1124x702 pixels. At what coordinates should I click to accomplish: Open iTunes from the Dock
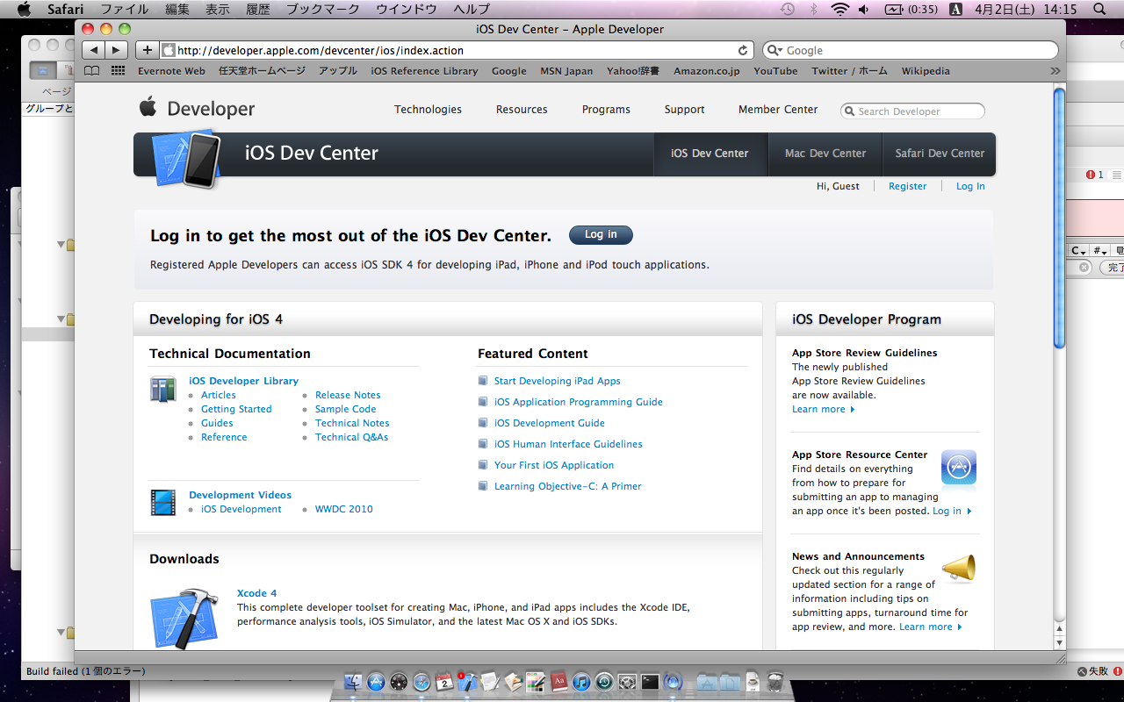click(581, 682)
